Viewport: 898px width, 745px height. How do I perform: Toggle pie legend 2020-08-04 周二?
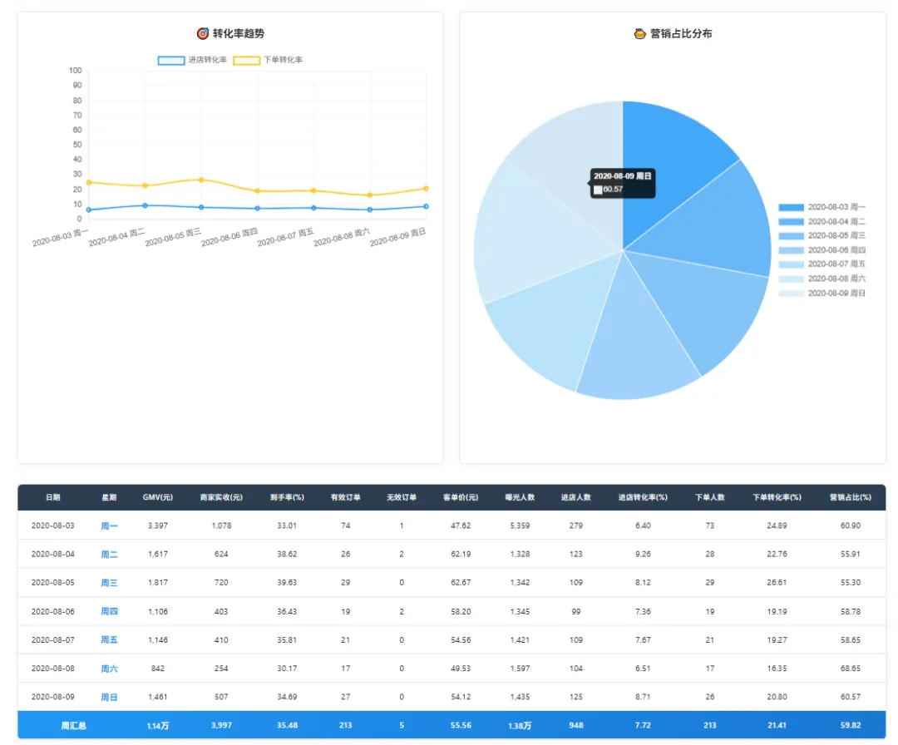(x=822, y=222)
